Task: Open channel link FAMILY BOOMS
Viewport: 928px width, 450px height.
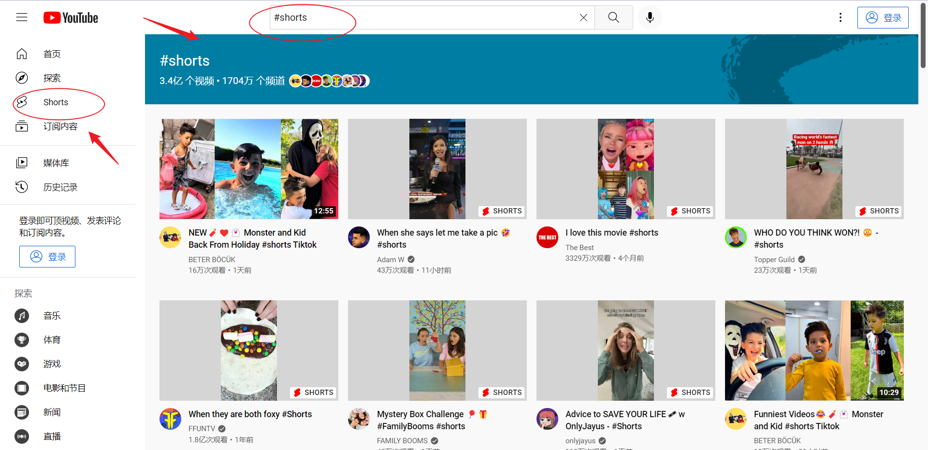Action: coord(402,441)
